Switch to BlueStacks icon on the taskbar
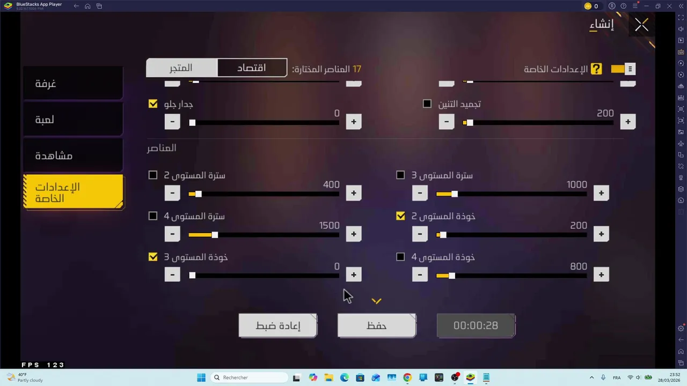Viewport: 687px width, 386px height. click(x=471, y=377)
